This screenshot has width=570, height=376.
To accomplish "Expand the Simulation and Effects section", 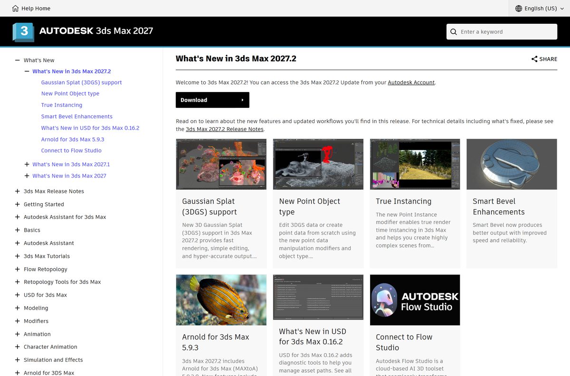I will click(x=18, y=360).
